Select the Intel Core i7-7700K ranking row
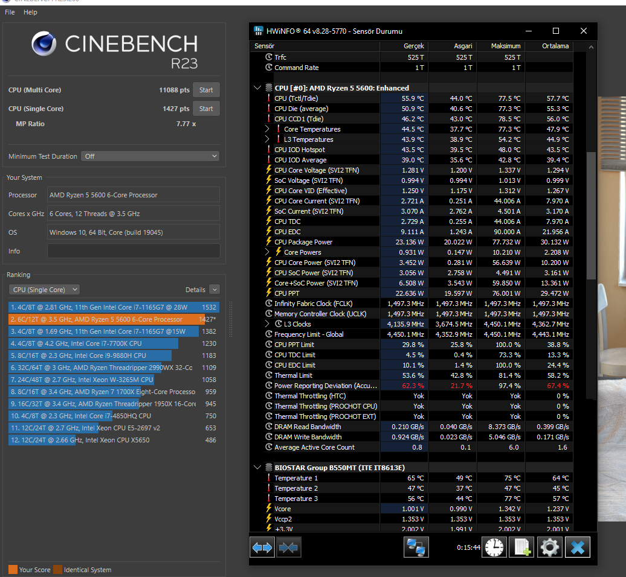Image resolution: width=626 pixels, height=577 pixels. pos(114,343)
